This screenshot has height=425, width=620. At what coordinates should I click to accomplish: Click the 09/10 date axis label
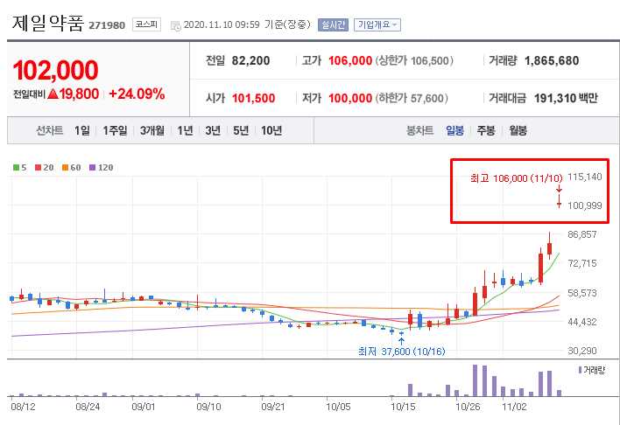tap(208, 407)
